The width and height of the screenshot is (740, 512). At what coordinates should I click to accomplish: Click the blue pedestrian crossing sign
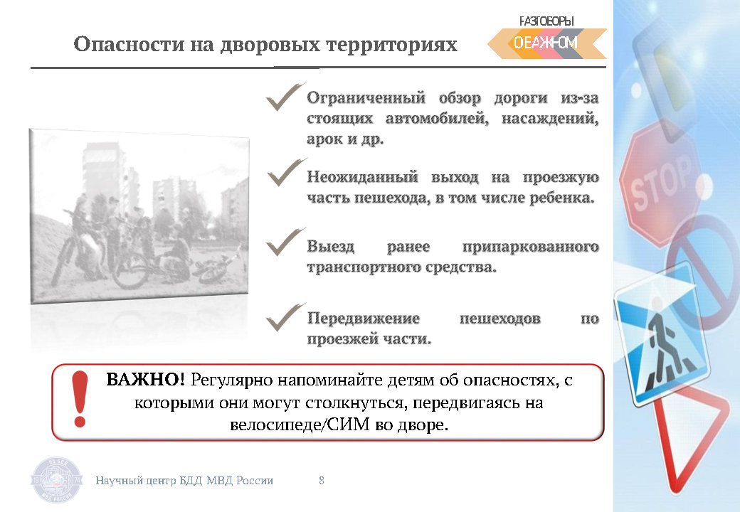(x=656, y=334)
